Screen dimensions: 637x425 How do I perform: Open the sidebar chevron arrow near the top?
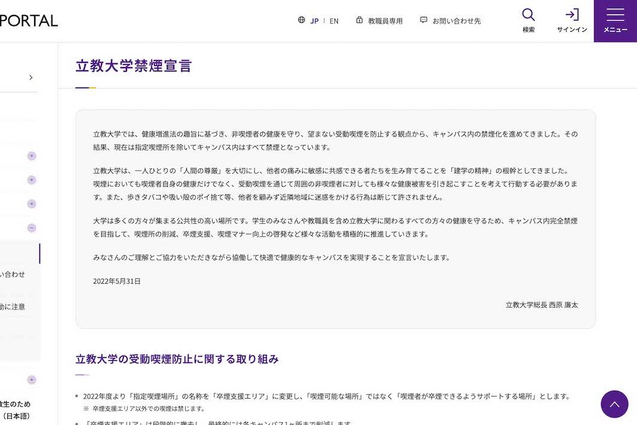coord(31,77)
